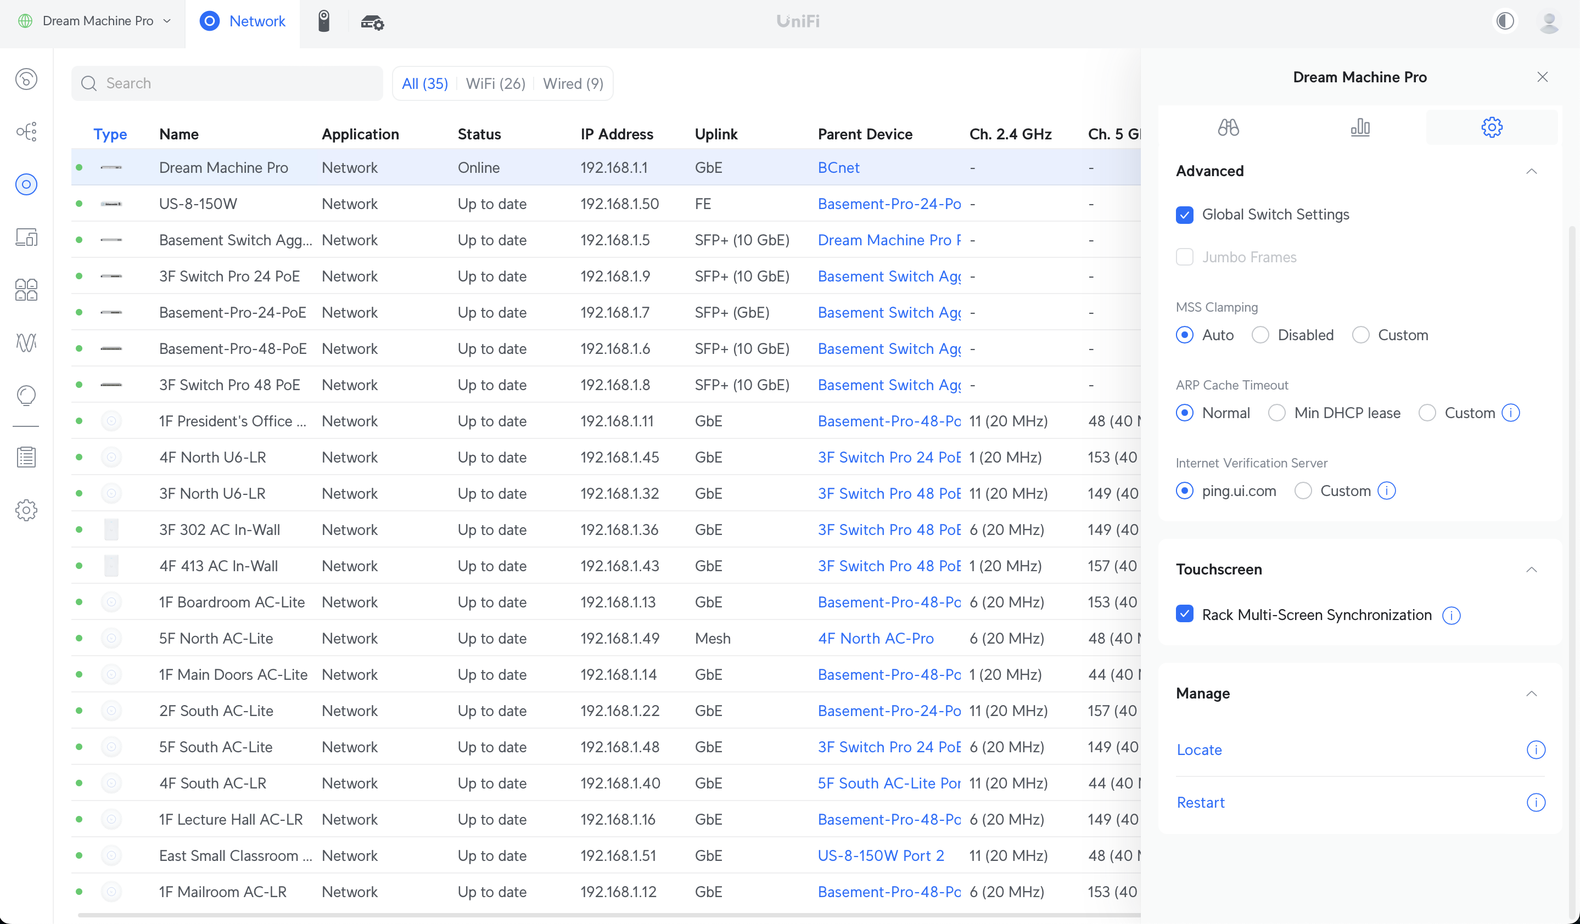Filter devices by WiFi (26) tab

pos(495,83)
